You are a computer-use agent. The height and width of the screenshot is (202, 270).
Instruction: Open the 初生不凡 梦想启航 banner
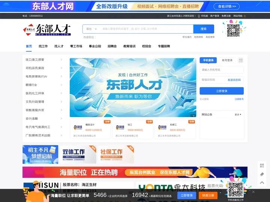tap(40, 154)
